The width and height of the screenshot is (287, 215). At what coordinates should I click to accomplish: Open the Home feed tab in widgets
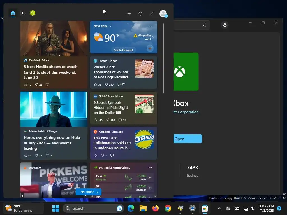click(x=13, y=13)
